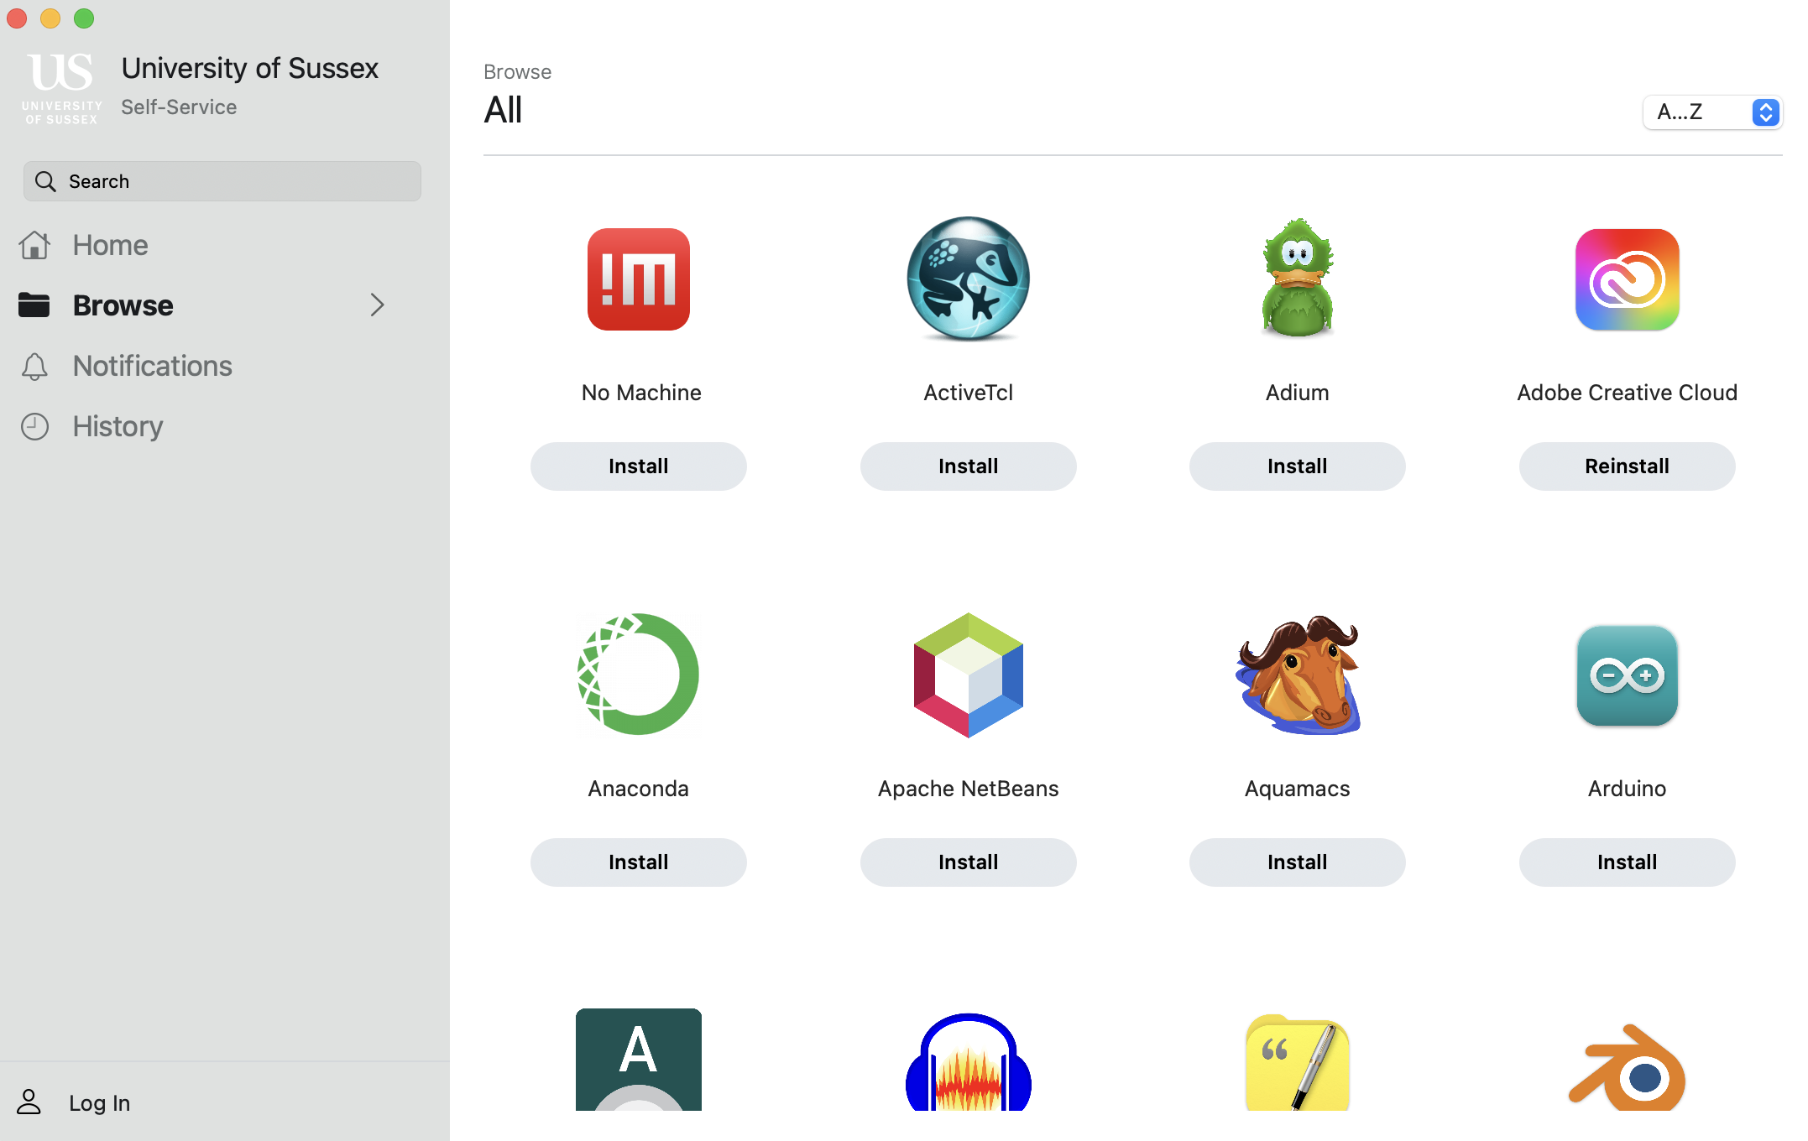Open the A...Z sort order dropdown
The image size is (1808, 1141).
pyautogui.click(x=1712, y=112)
